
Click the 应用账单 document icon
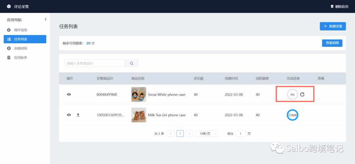pyautogui.click(x=9, y=58)
